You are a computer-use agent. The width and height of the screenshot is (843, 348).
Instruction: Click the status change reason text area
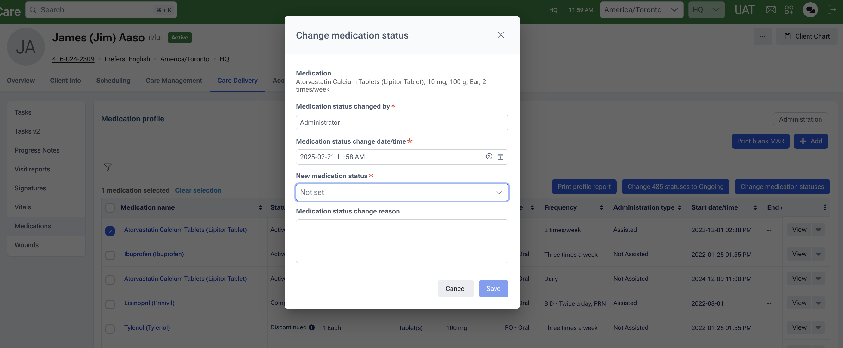tap(402, 241)
